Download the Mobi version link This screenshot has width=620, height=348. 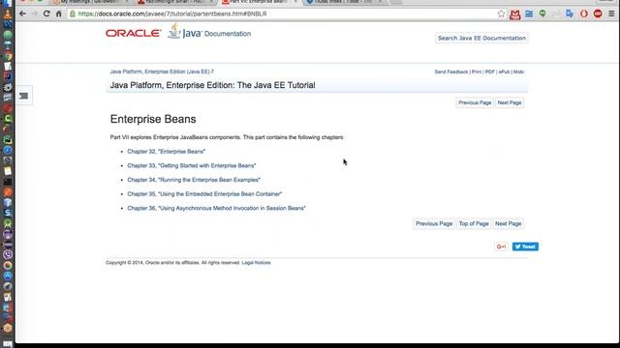519,72
